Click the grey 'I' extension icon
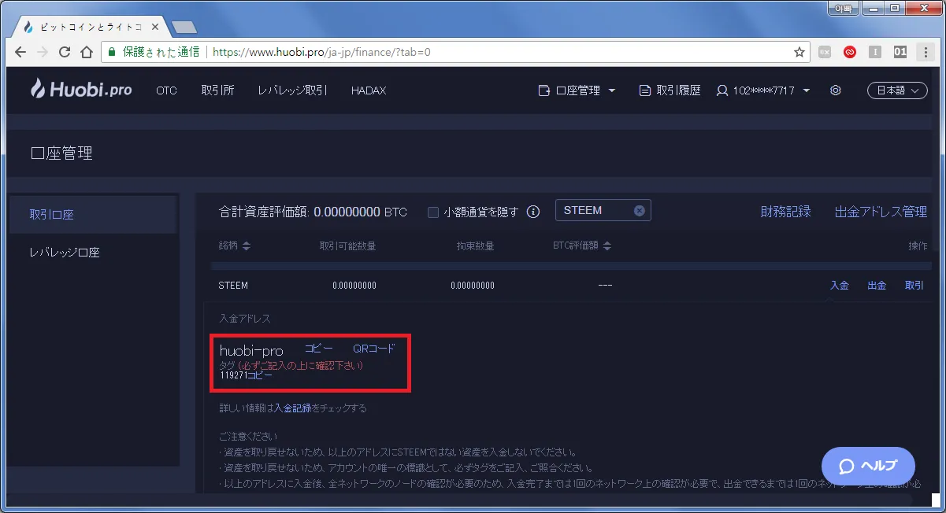This screenshot has height=513, width=946. click(875, 52)
